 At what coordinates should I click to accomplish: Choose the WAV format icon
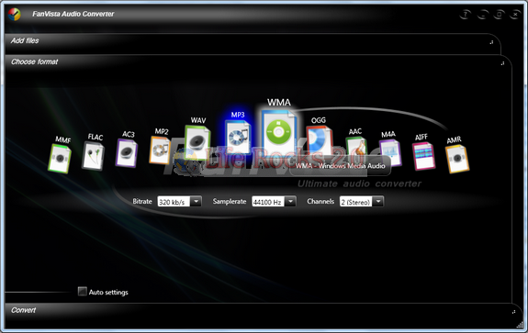click(x=197, y=142)
